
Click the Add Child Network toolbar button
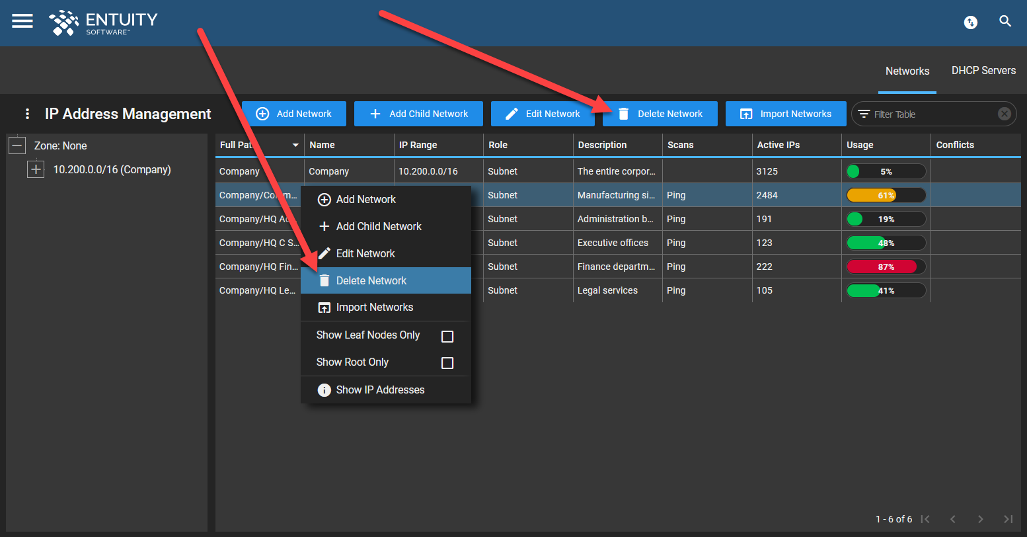click(x=418, y=114)
